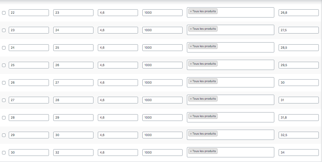The image size is (322, 162).
Task: Check the checkbox for row starting with 22
Action: pyautogui.click(x=4, y=13)
